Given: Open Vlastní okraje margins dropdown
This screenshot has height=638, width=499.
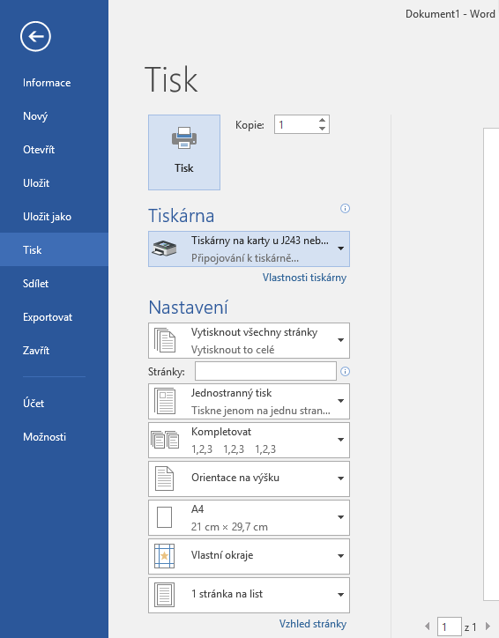Looking at the screenshot, I should pos(249,556).
